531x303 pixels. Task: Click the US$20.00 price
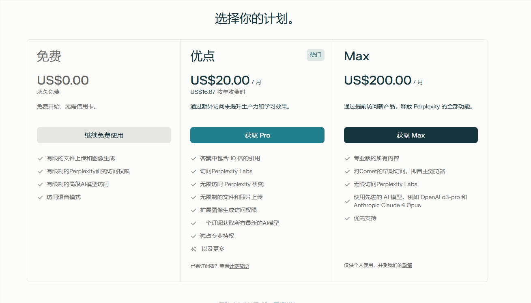click(x=220, y=80)
